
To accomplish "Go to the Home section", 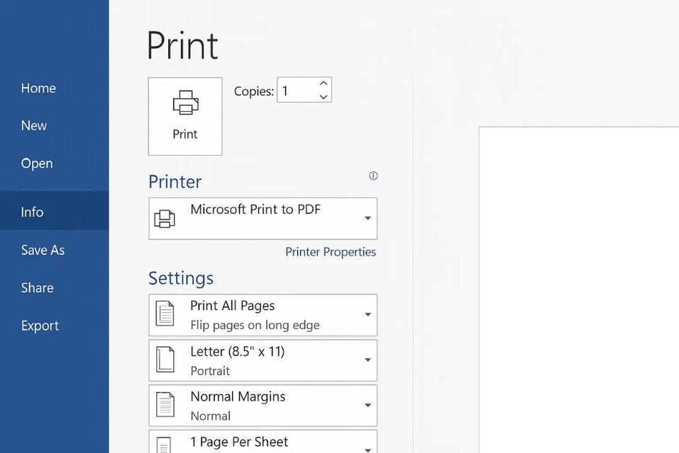I will [38, 88].
